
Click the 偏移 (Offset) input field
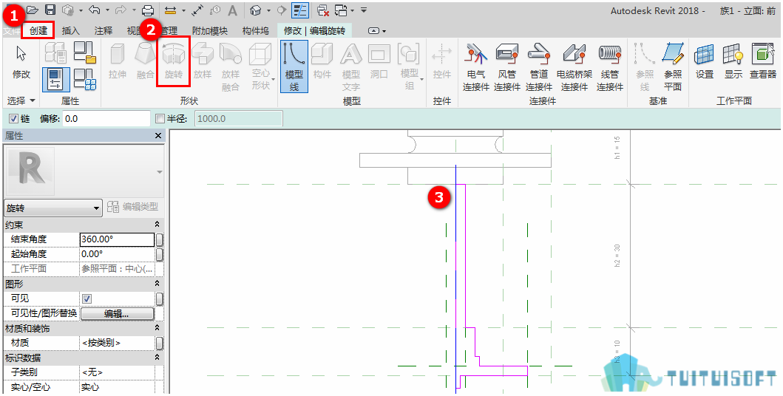(x=106, y=119)
